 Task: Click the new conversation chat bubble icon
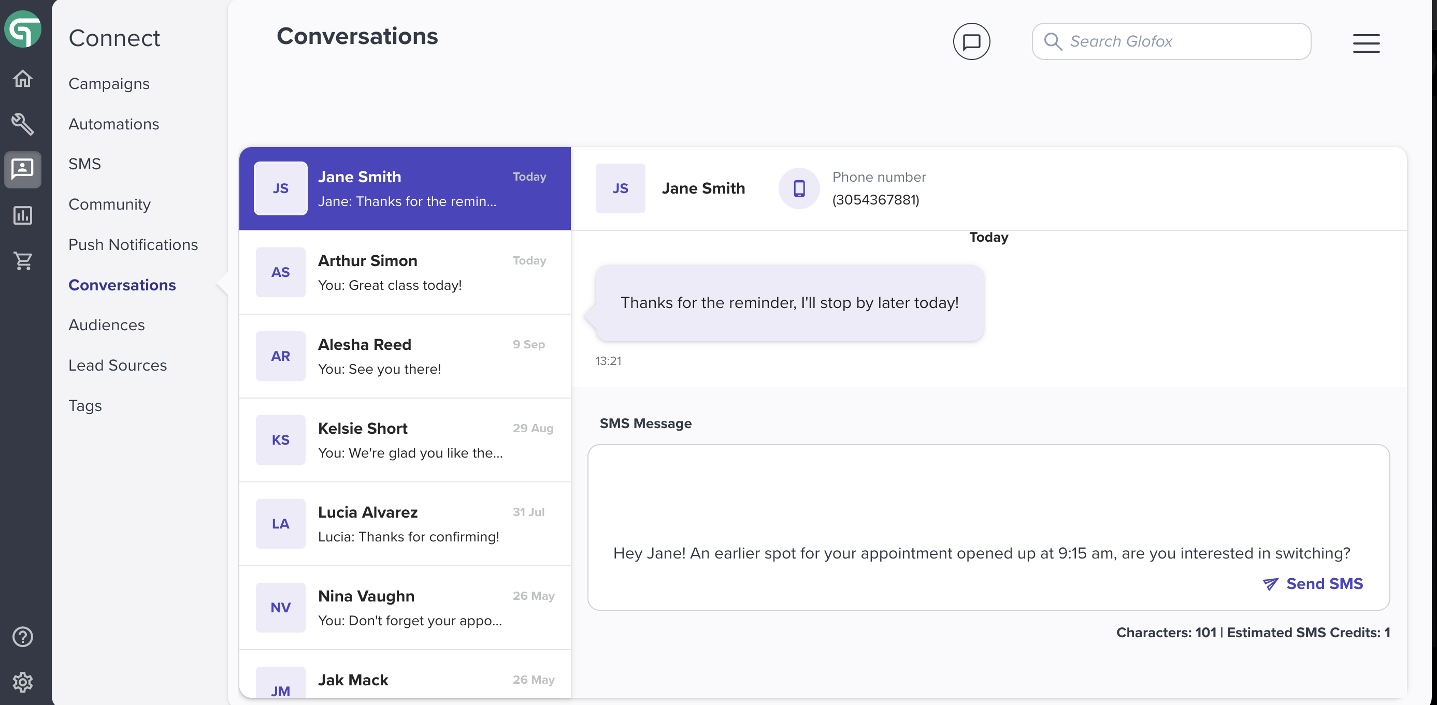pos(971,41)
